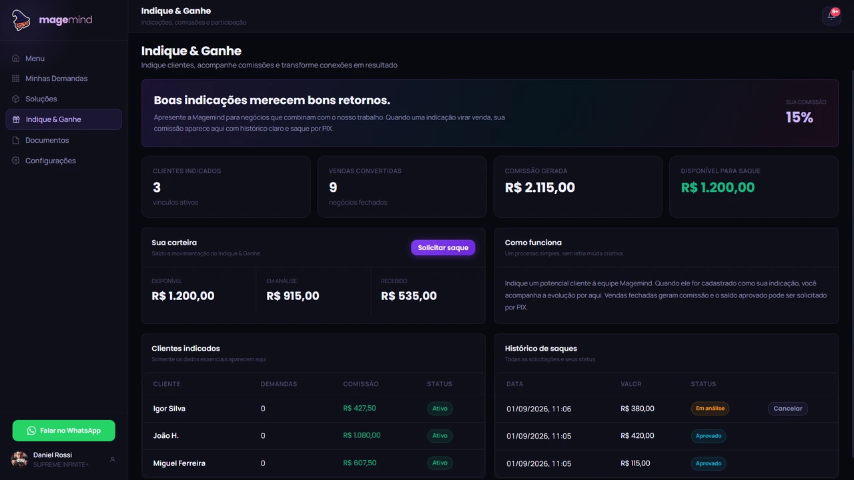Image resolution: width=854 pixels, height=480 pixels.
Task: Click the Em análise balance R$ 915,00
Action: click(x=293, y=296)
